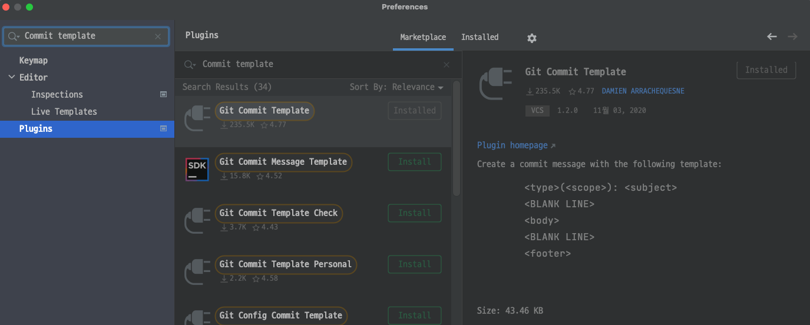Image resolution: width=810 pixels, height=325 pixels.
Task: Click the Git Commit Template Check plug icon
Action: (x=197, y=221)
